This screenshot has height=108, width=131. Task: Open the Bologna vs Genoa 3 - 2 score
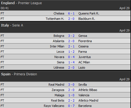71,36
